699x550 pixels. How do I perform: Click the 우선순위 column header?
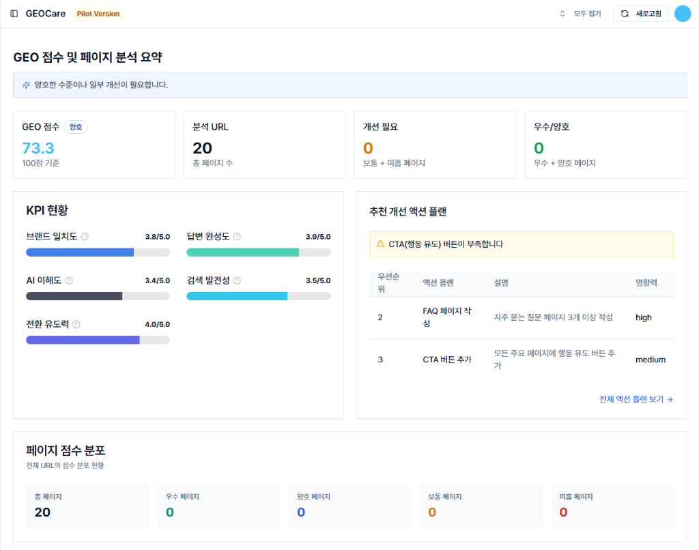(x=388, y=283)
